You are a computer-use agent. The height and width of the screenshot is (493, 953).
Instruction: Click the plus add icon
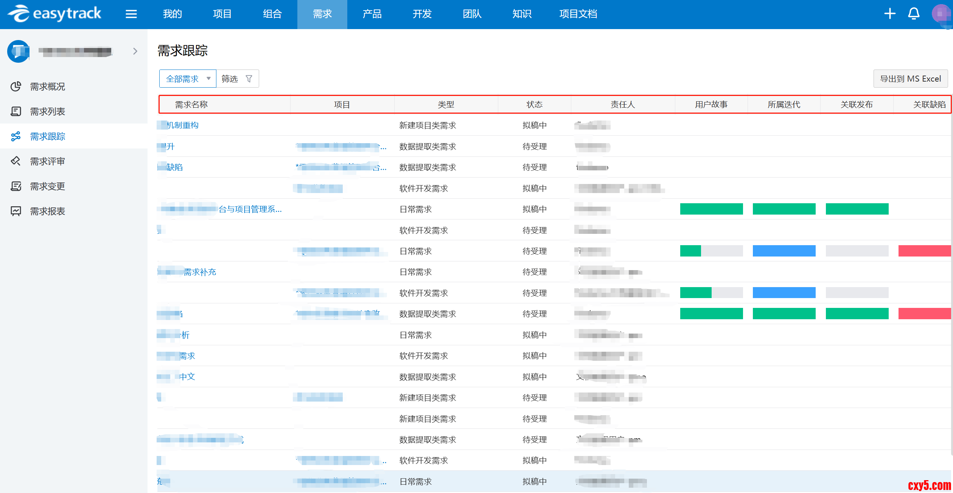click(889, 14)
